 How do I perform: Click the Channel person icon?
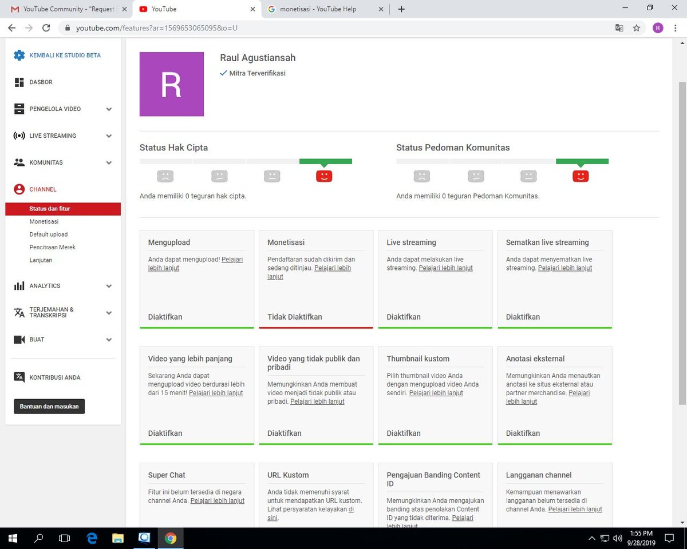(19, 189)
